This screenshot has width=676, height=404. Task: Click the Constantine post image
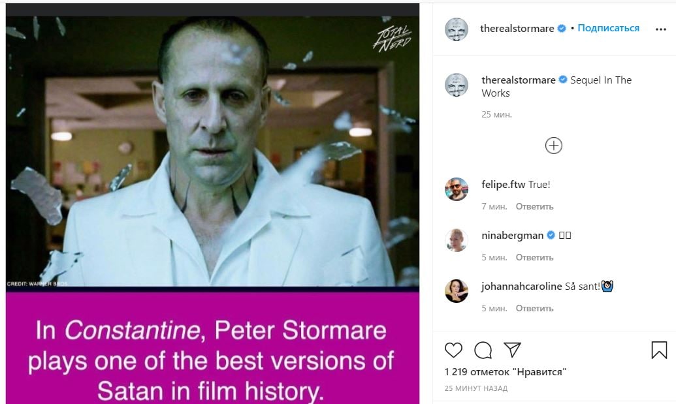[212, 203]
